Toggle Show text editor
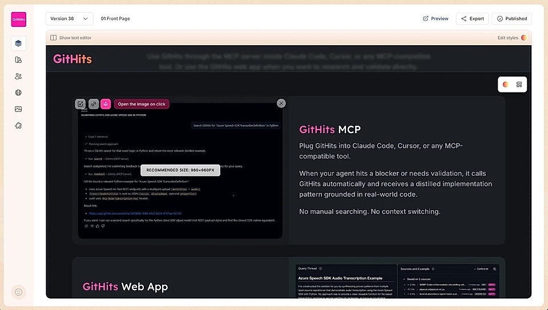 (x=71, y=38)
